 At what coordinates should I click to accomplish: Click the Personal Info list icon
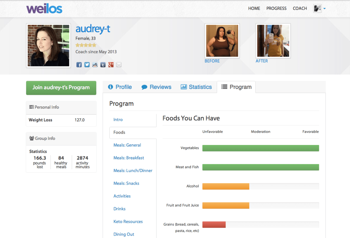[31, 107]
